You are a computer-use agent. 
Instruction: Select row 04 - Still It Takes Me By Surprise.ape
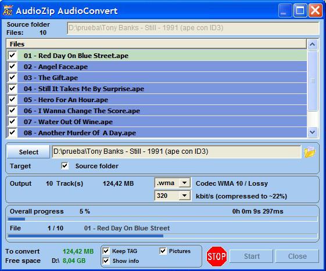tap(162, 88)
